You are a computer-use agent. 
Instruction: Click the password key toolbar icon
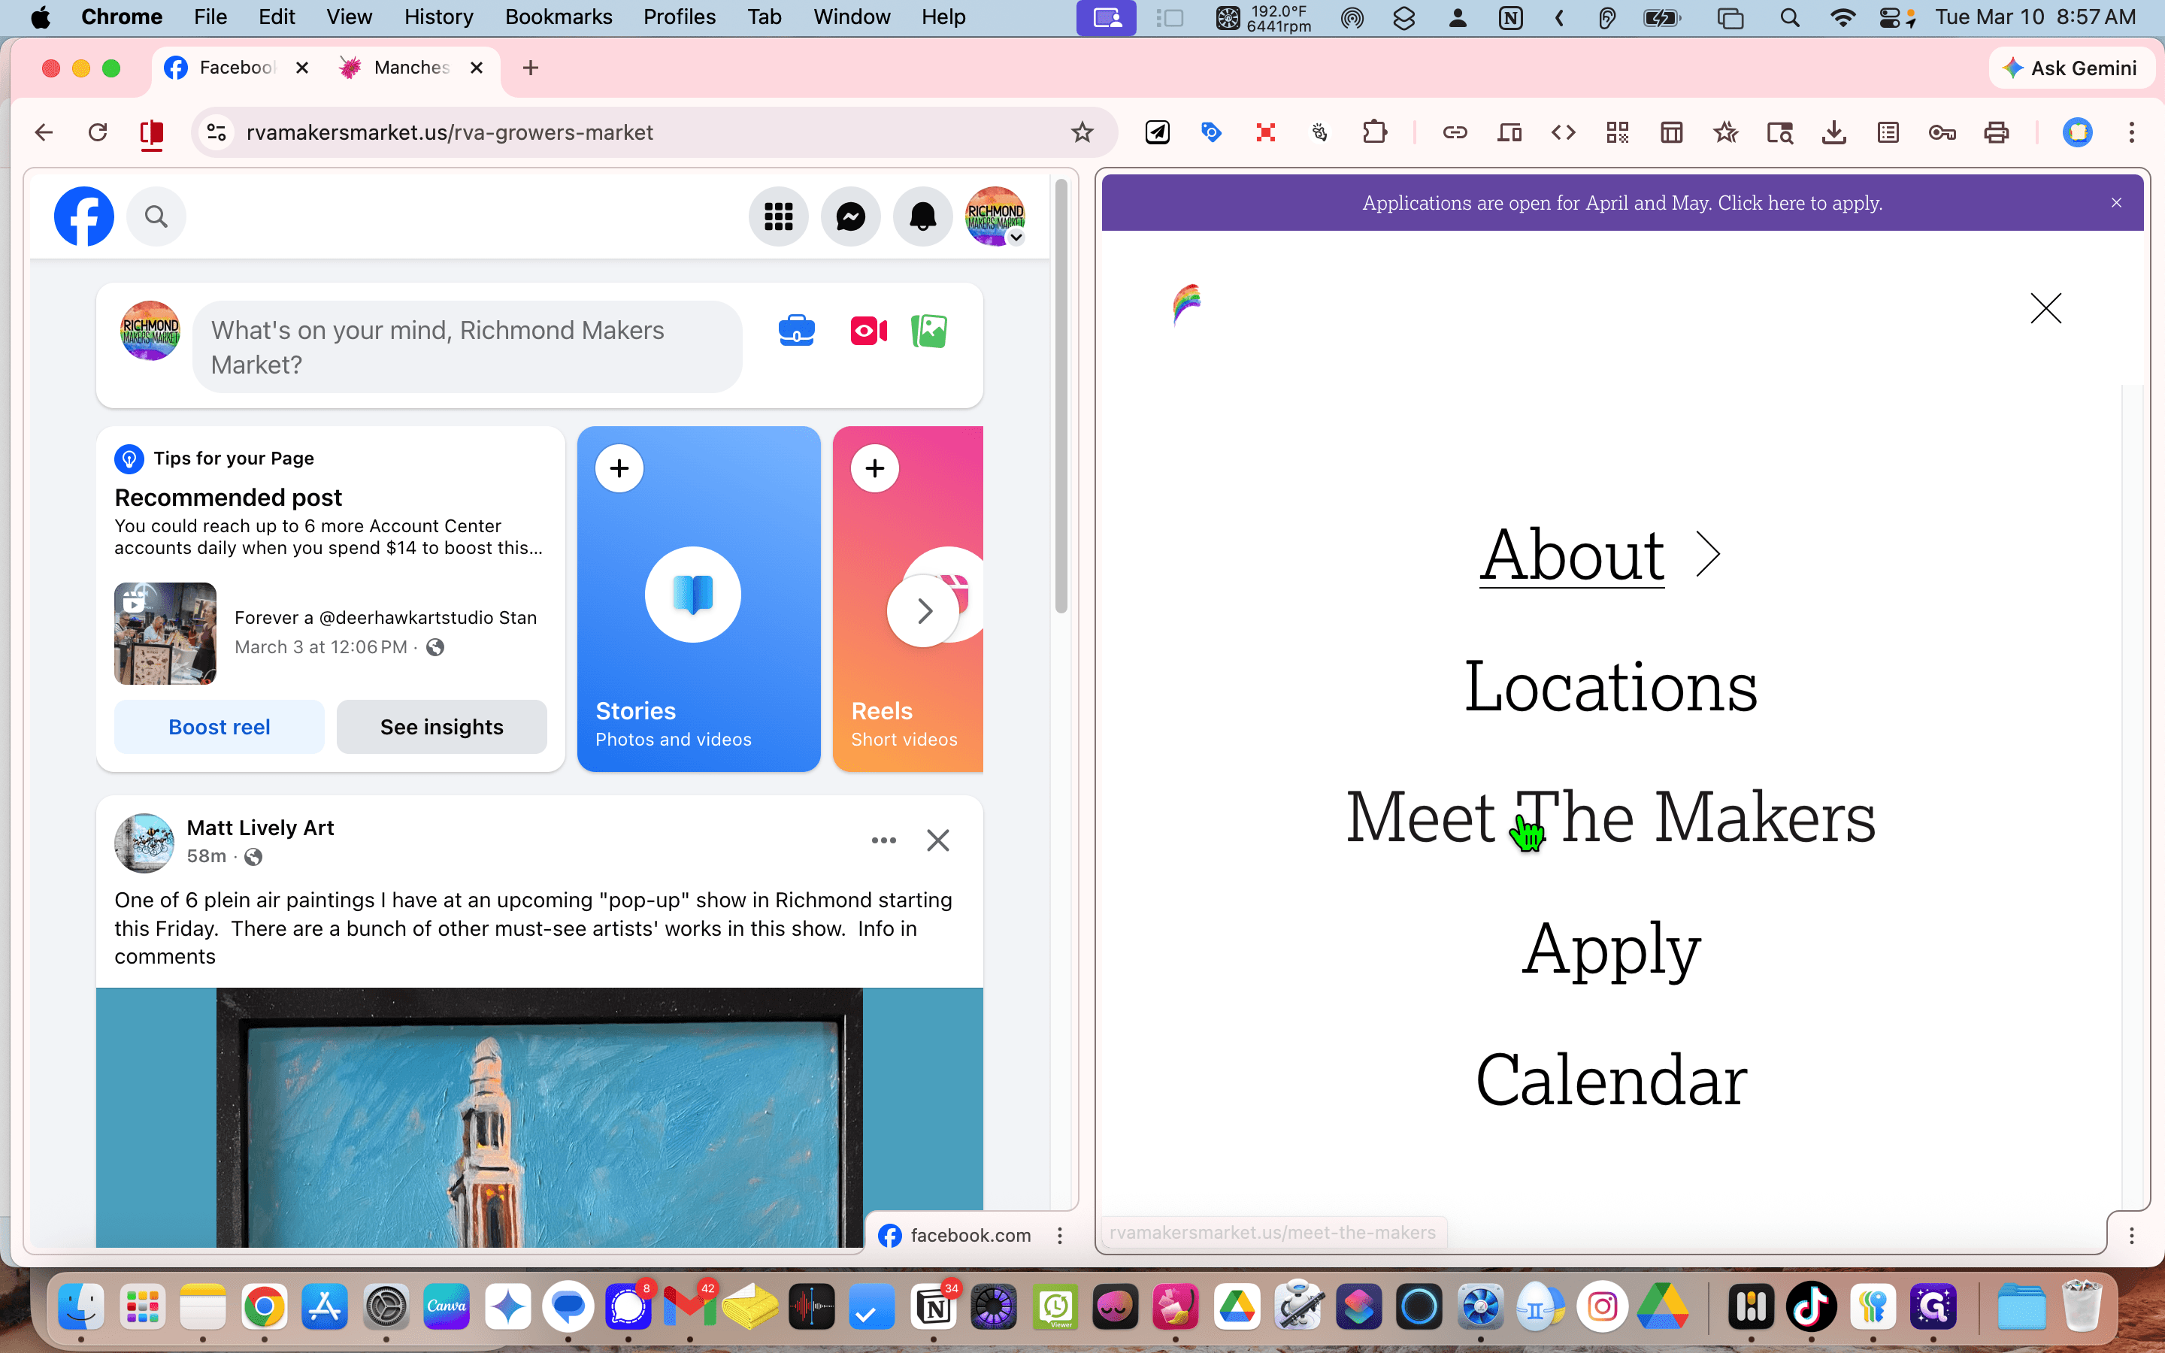(x=1942, y=132)
